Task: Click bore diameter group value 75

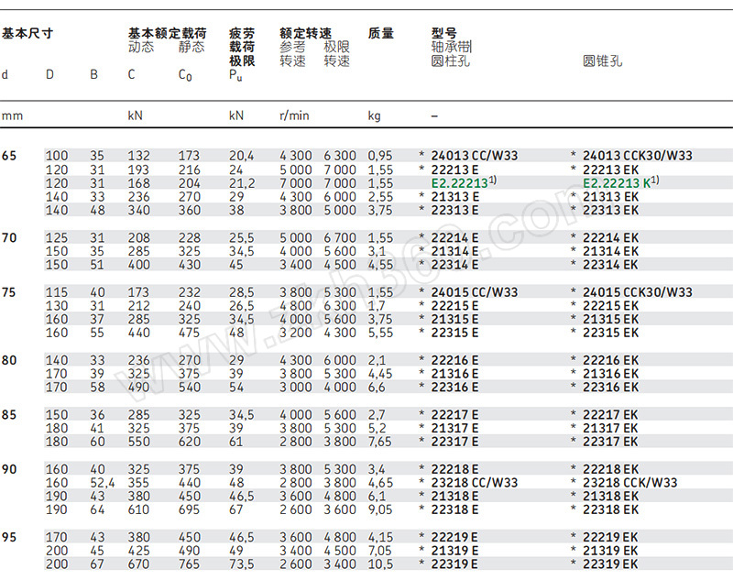Action: click(9, 292)
